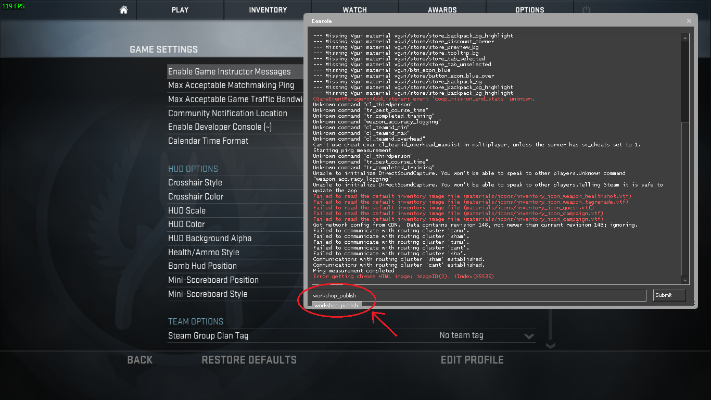Image resolution: width=711 pixels, height=400 pixels.
Task: Open the PLAY menu
Action: pyautogui.click(x=180, y=10)
